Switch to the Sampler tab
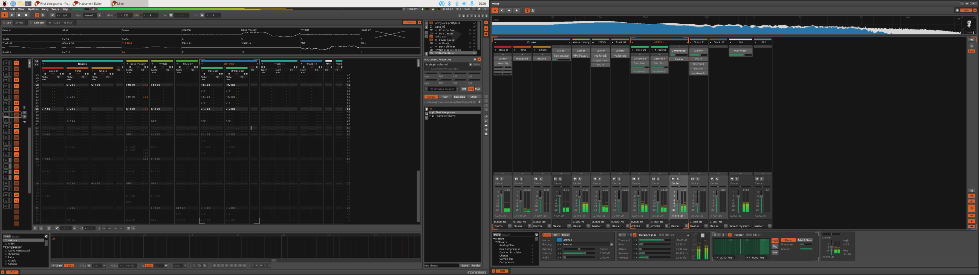The image size is (979, 275). click(38, 23)
